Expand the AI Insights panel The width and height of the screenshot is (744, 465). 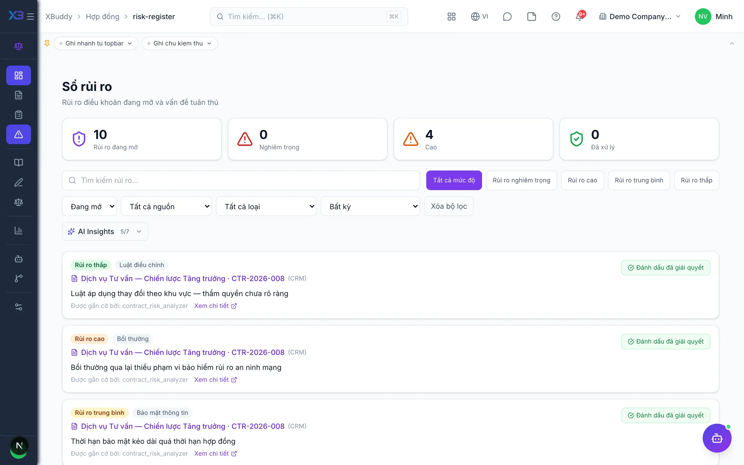tap(105, 231)
